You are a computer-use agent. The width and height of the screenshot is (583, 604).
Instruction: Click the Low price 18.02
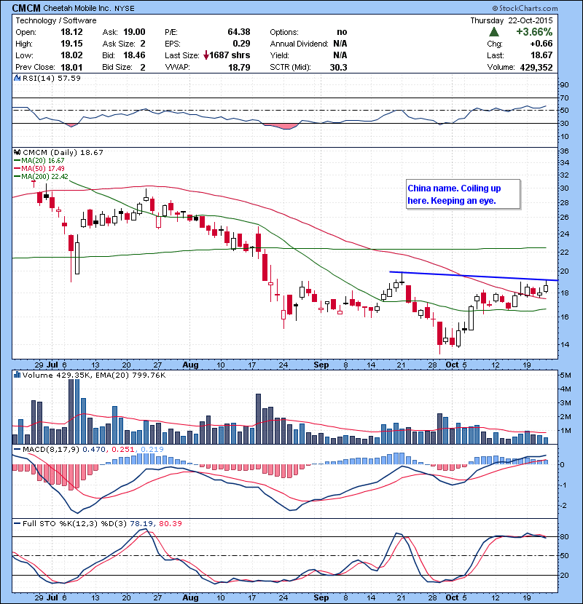click(71, 55)
